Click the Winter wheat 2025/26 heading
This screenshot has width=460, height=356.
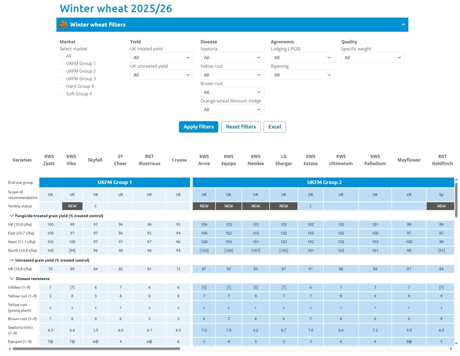tap(116, 8)
